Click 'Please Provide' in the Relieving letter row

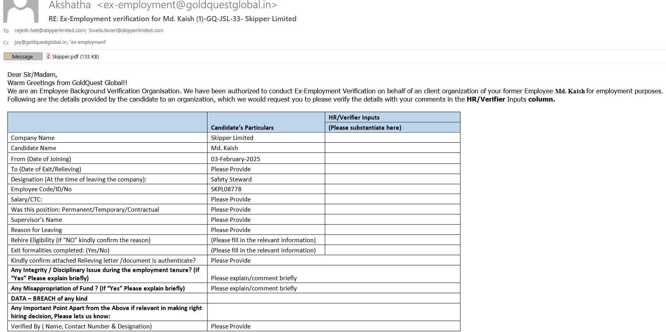tap(231, 260)
